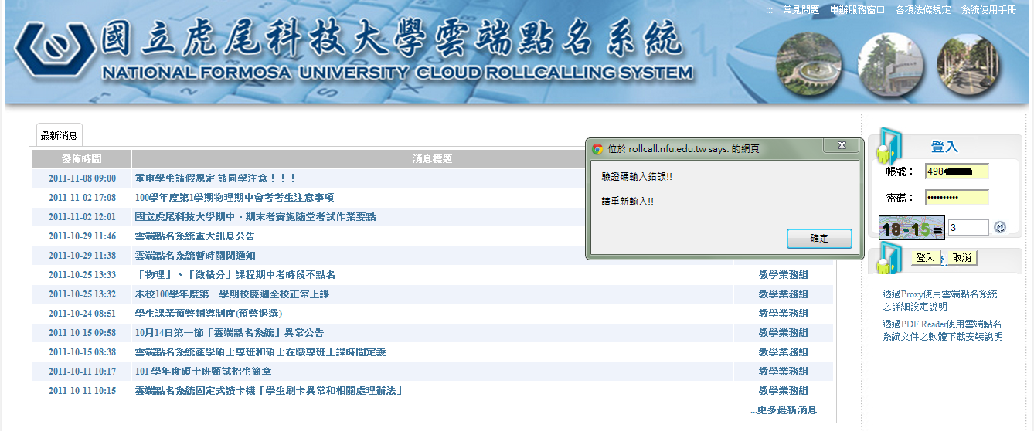The width and height of the screenshot is (1034, 431).
Task: Click the captcha refresh icon
Action: tap(1000, 227)
